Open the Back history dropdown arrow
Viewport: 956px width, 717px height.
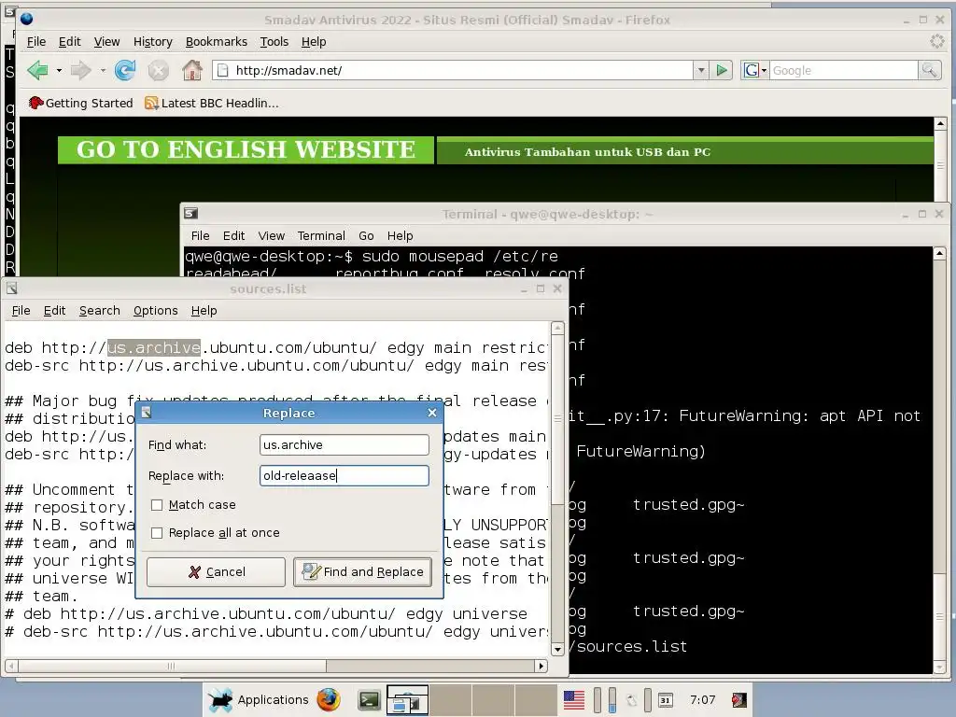click(x=59, y=71)
